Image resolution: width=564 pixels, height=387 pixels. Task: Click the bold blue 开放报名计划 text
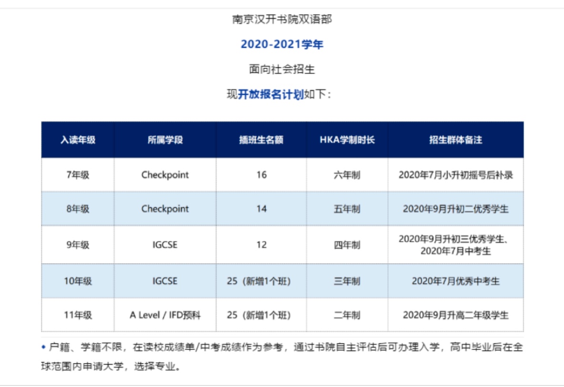(x=271, y=94)
